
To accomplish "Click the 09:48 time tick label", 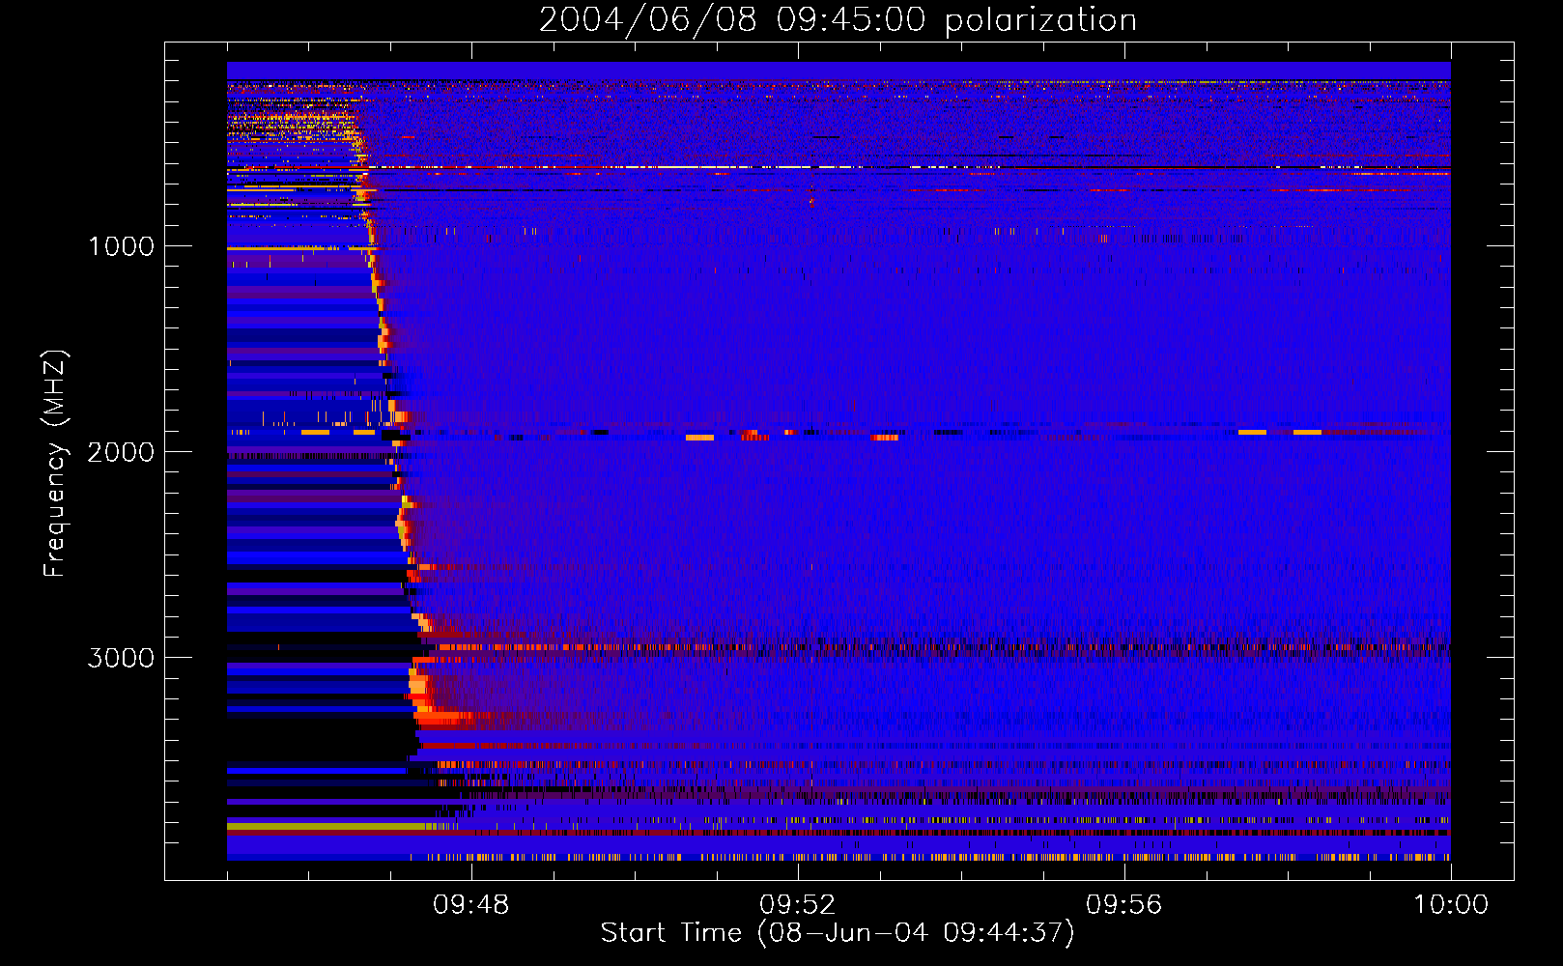I will click(x=471, y=905).
